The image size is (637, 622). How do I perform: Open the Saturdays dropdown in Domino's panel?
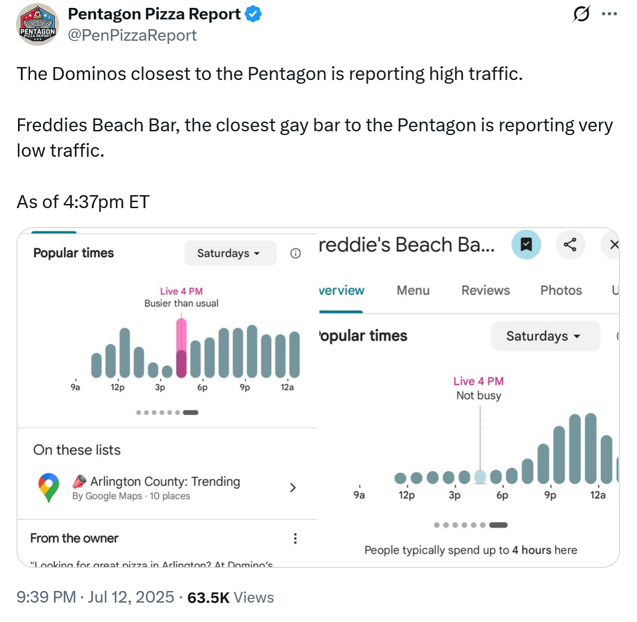pyautogui.click(x=230, y=253)
